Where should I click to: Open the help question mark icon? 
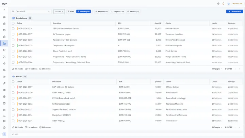pos(218,4)
